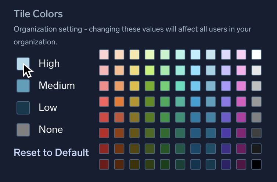This screenshot has height=182, width=277.
Task: Select the None tile color swatch
Action: point(23,130)
